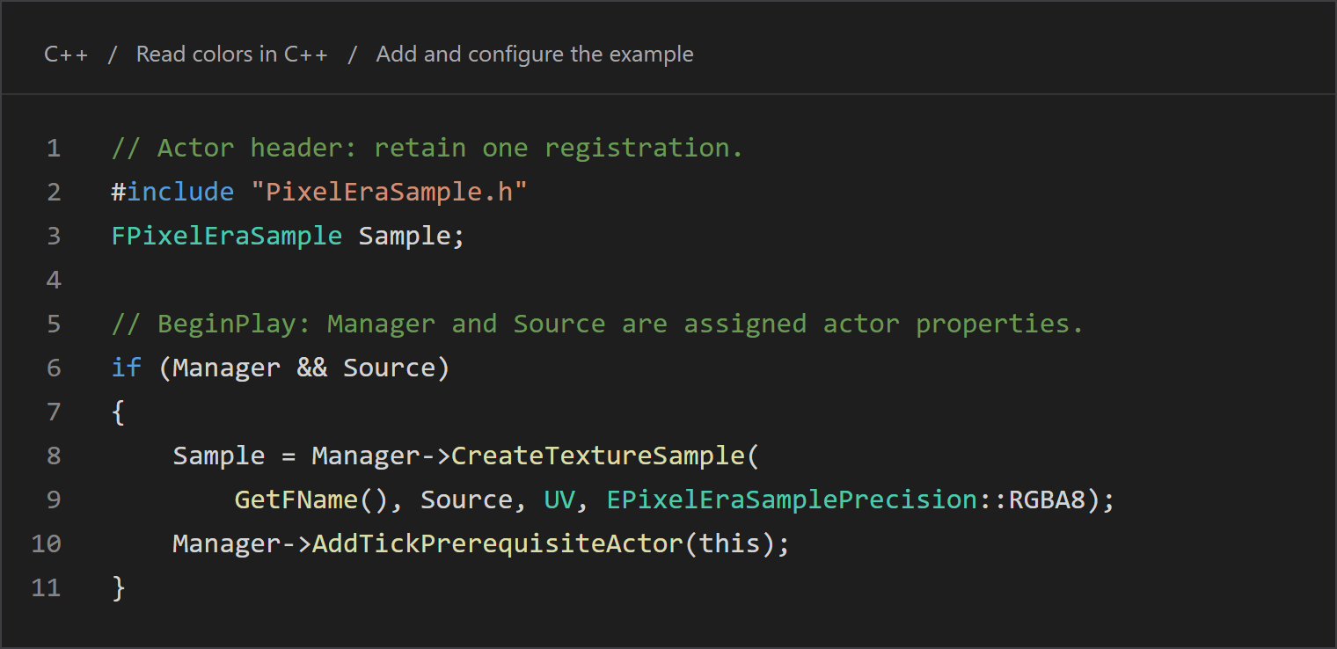Click the closing brace on line 11
Screen dimensions: 1337x649
119,587
